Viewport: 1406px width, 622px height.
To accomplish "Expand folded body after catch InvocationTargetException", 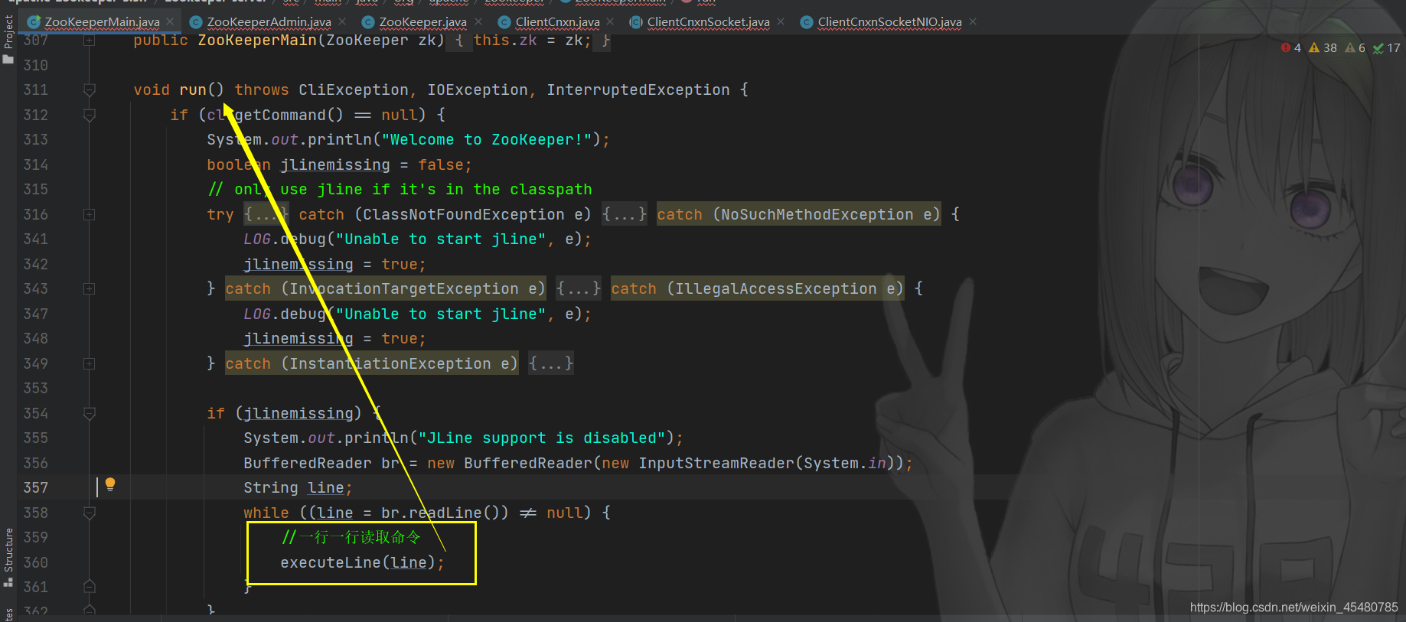I will [x=579, y=288].
